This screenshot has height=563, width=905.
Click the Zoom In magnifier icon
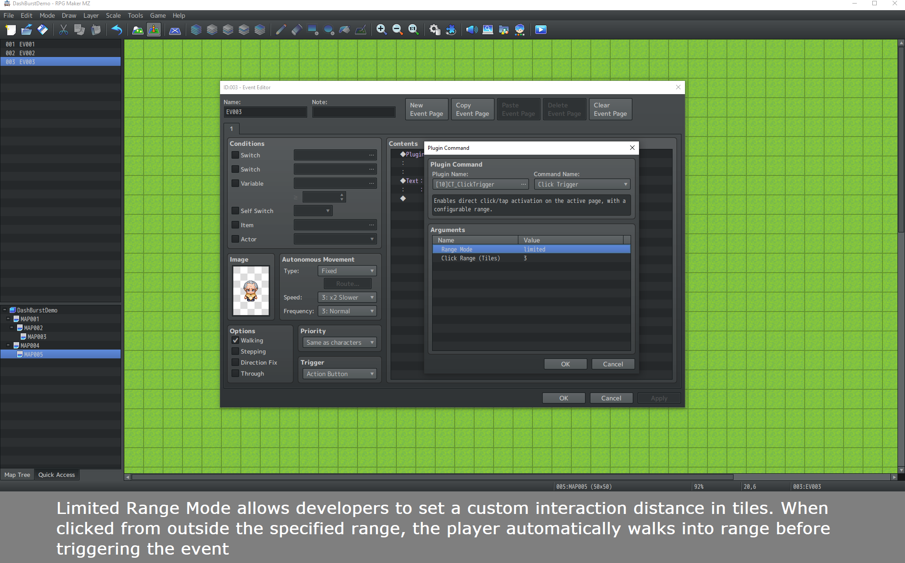click(381, 30)
